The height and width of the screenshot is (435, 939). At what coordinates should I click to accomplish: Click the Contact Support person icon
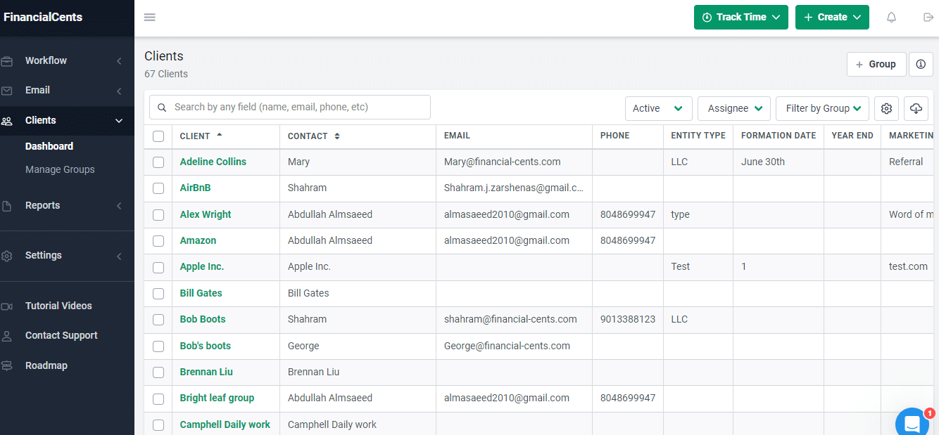7,336
